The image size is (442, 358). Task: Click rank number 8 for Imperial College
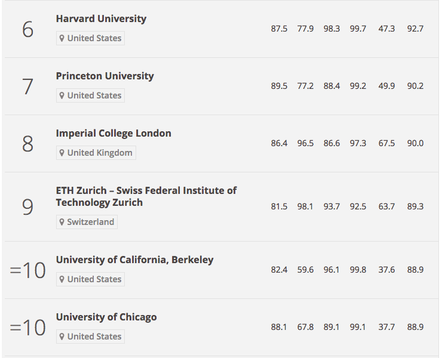[27, 144]
